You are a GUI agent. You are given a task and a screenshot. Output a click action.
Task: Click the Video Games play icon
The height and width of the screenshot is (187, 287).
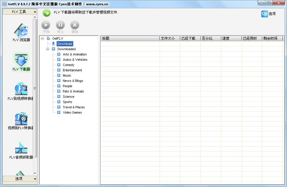(x=59, y=112)
